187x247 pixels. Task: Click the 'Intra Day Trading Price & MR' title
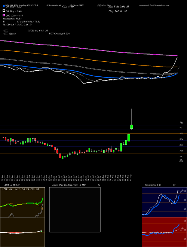pyautogui.click(x=69, y=185)
